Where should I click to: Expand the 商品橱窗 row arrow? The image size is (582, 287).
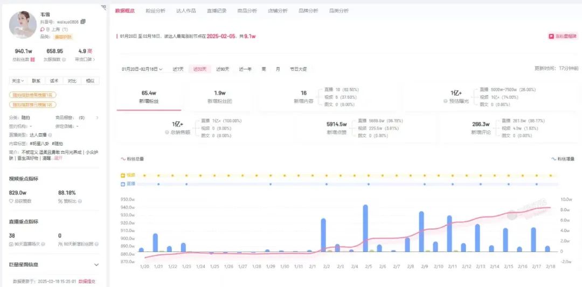98,118
